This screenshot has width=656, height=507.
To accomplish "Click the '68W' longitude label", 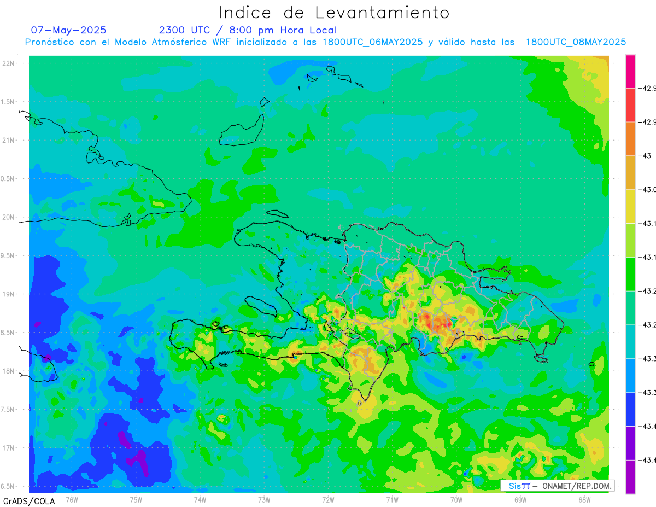I will coord(584,499).
